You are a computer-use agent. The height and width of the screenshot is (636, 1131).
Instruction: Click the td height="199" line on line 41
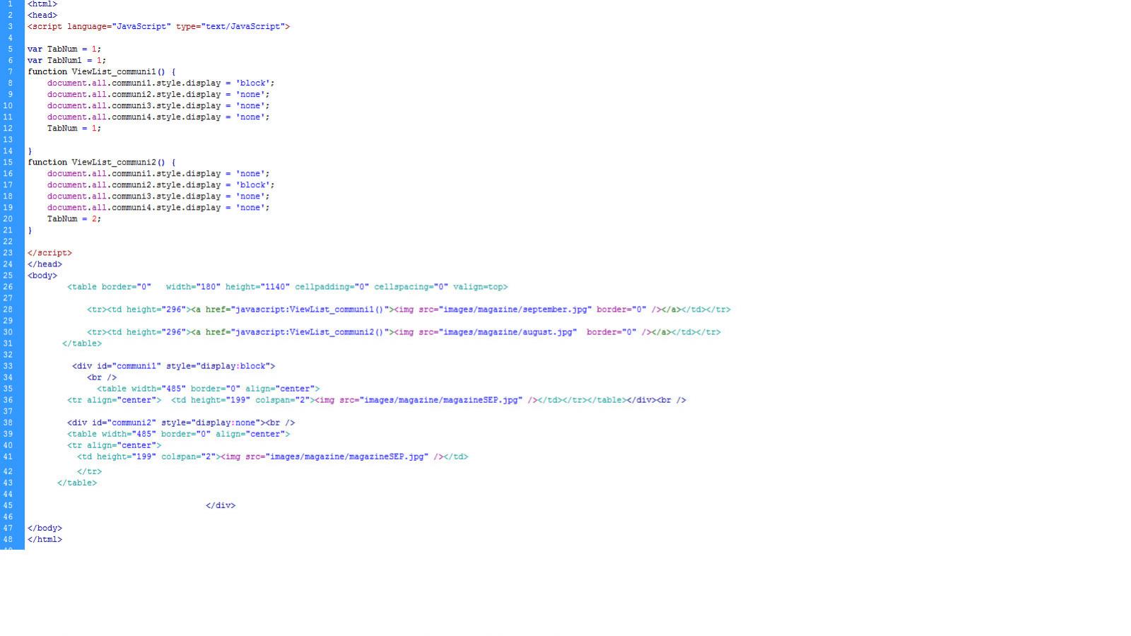(x=273, y=457)
